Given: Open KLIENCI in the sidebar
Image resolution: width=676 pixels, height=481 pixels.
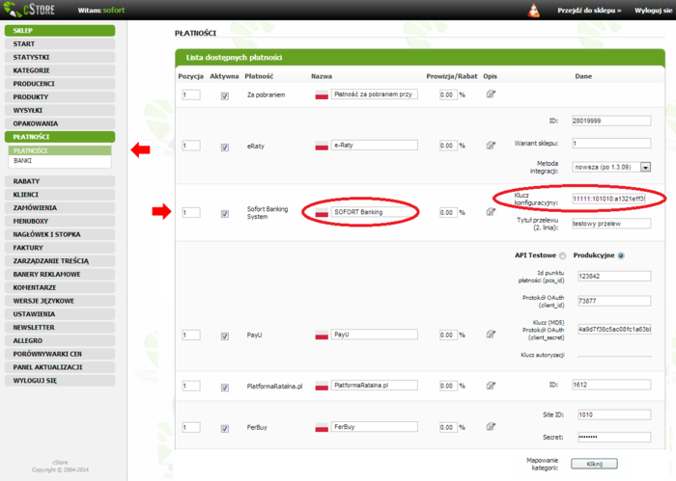Looking at the screenshot, I should tap(60, 195).
